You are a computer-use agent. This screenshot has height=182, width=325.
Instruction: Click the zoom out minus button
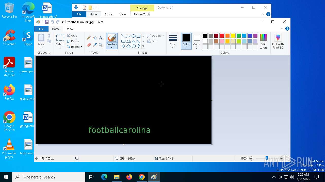(x=251, y=158)
